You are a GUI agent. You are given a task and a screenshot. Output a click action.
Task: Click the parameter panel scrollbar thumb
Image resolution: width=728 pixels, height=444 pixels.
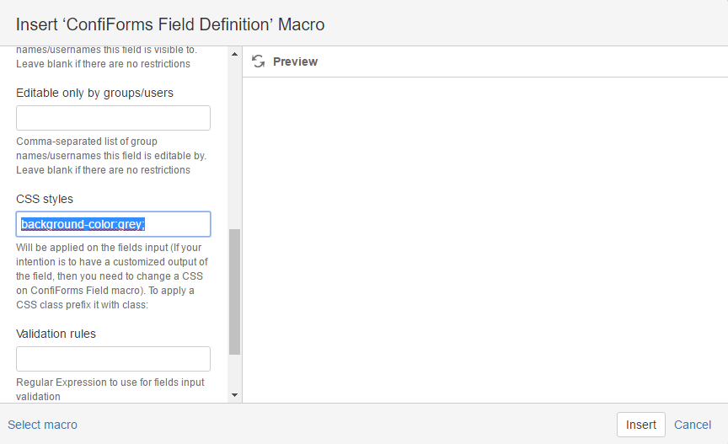[234, 292]
